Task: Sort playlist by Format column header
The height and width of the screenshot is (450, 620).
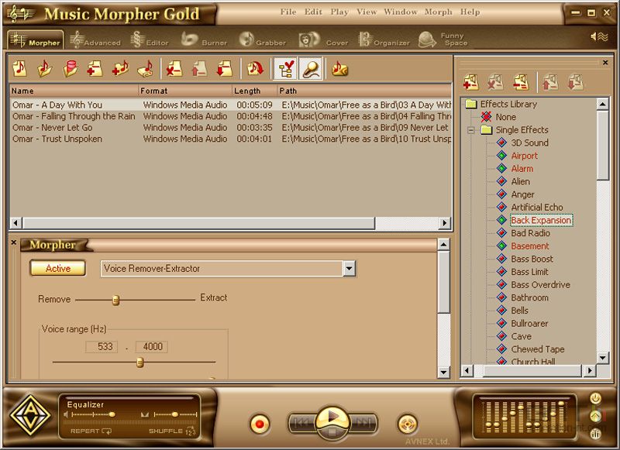Action: click(185, 91)
